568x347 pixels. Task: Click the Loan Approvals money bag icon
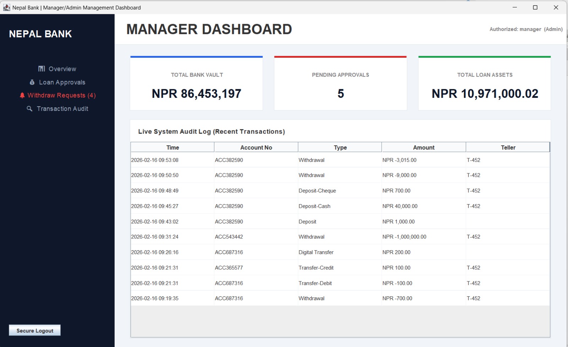tap(32, 82)
